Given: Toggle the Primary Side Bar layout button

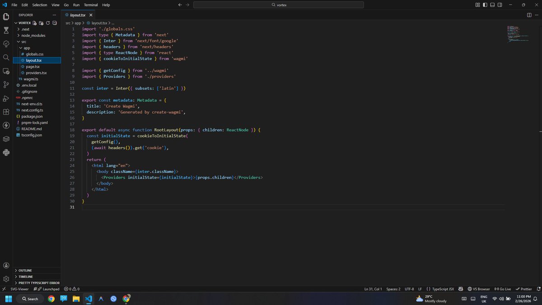Looking at the screenshot, I should 485,5.
